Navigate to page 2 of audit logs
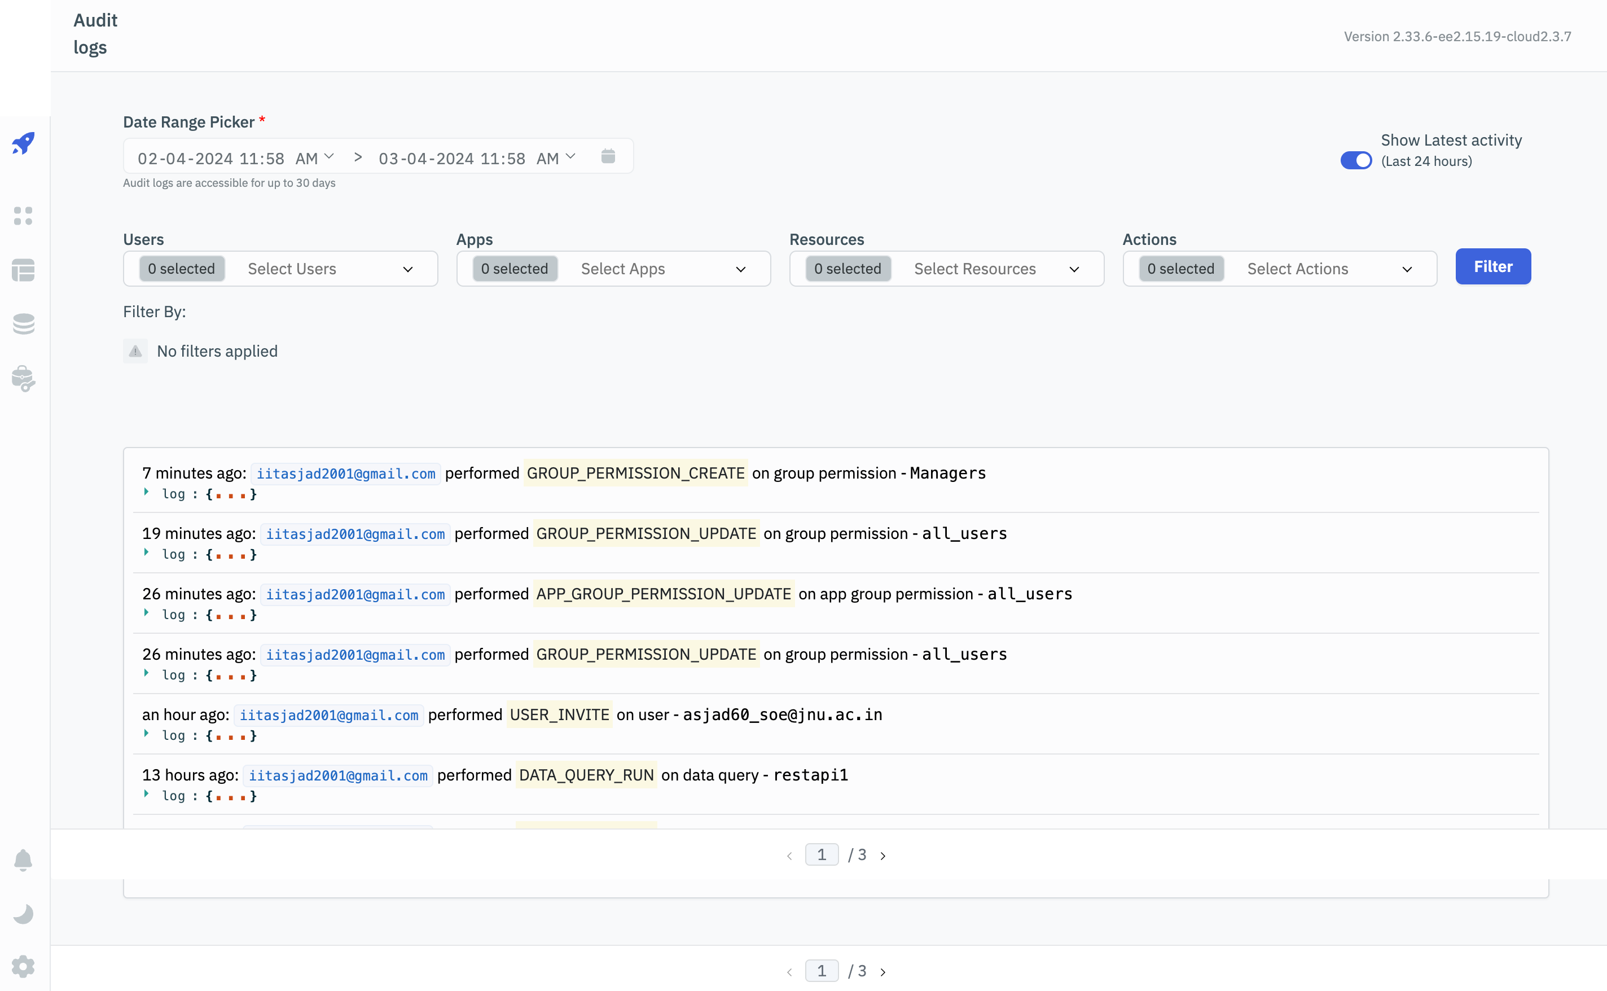This screenshot has height=991, width=1607. pos(884,854)
